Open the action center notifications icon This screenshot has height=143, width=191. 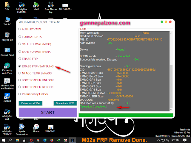tap(185, 140)
